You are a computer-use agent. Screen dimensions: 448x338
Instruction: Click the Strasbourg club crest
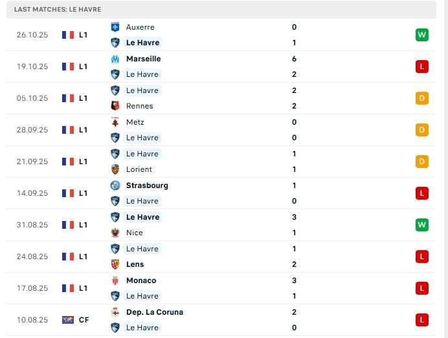pyautogui.click(x=115, y=185)
